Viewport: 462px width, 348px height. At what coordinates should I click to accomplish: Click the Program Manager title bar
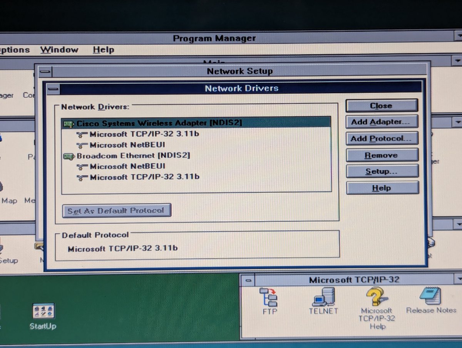227,38
